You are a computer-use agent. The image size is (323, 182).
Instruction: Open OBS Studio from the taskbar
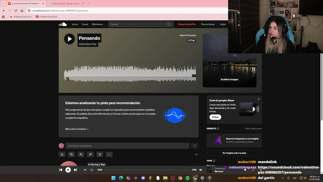coord(173,178)
